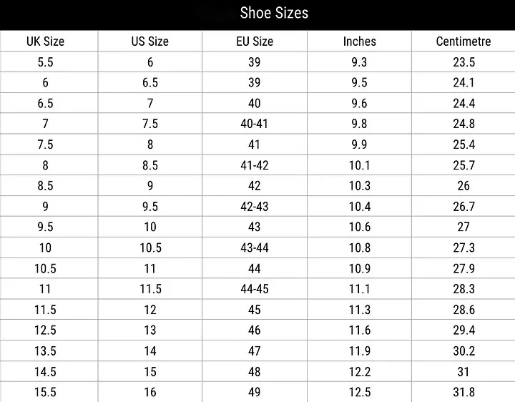The image size is (515, 402).
Task: Select the Inches column header
Action: click(359, 41)
